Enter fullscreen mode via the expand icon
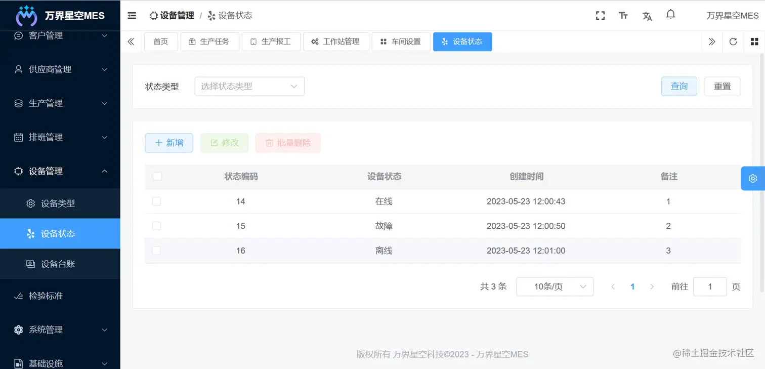This screenshot has width=765, height=369. tap(600, 16)
